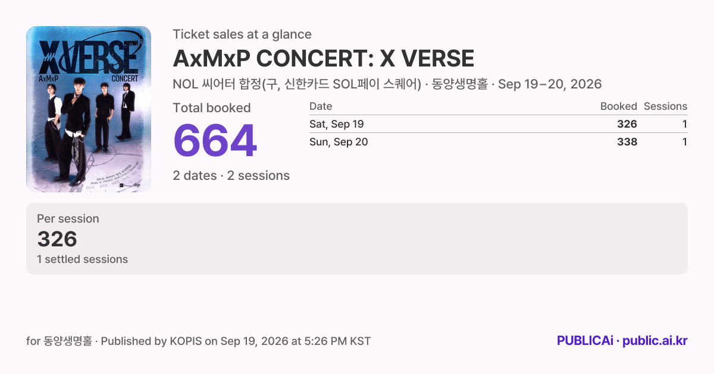Open the public.ai.kr link
This screenshot has width=714, height=374.
click(655, 341)
